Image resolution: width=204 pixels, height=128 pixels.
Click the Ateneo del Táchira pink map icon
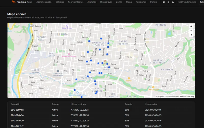tap(69, 54)
